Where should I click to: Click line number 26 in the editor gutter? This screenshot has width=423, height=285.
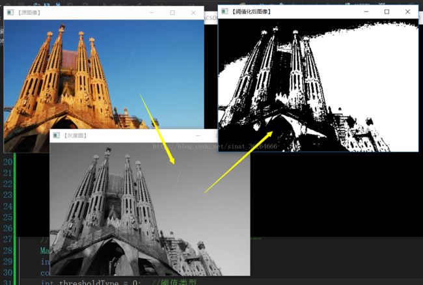(8, 228)
